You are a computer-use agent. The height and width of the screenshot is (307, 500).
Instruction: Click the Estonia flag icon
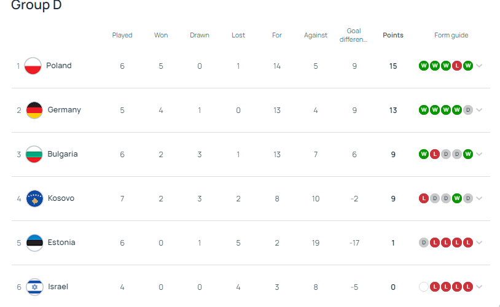point(34,243)
